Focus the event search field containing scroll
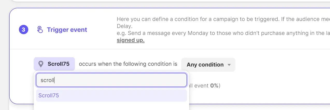 point(111,80)
